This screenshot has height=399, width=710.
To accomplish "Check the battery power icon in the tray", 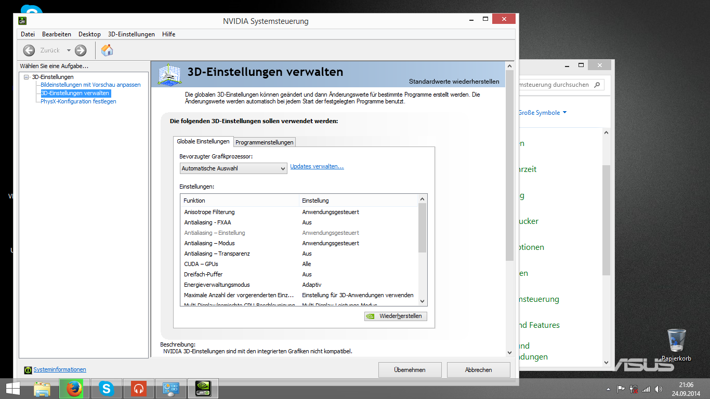I will (634, 389).
